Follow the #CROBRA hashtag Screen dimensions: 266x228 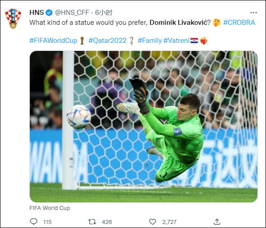pos(239,23)
